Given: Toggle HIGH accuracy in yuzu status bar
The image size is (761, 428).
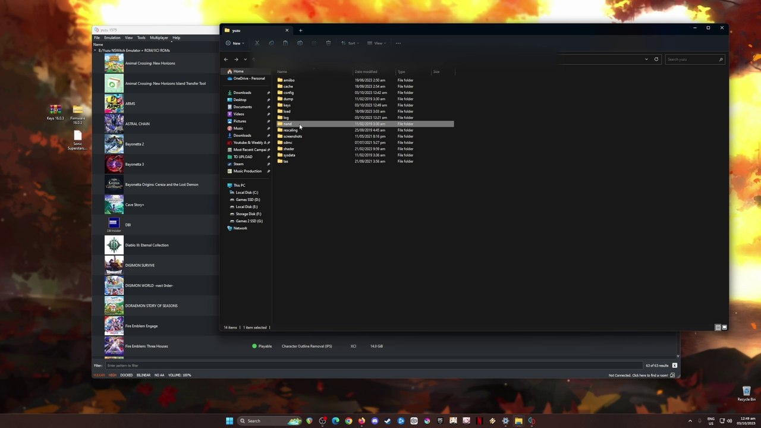Looking at the screenshot, I should [112, 375].
